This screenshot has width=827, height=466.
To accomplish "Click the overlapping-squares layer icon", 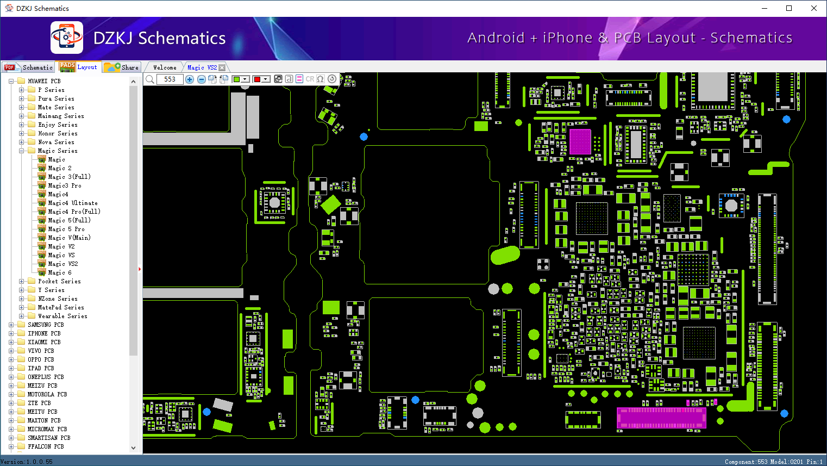I will [278, 79].
